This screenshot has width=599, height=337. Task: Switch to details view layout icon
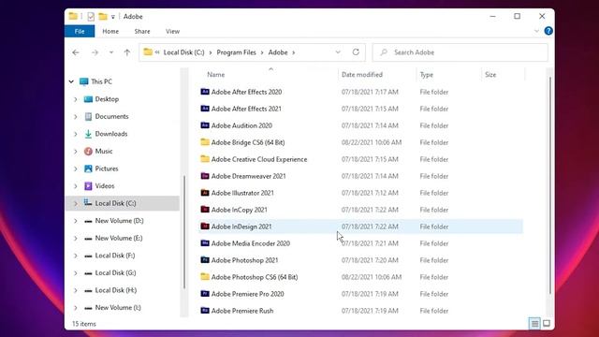pos(534,324)
